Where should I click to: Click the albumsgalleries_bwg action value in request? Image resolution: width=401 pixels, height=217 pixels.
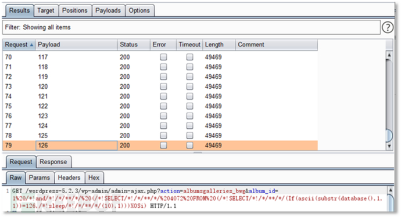pyautogui.click(x=214, y=191)
